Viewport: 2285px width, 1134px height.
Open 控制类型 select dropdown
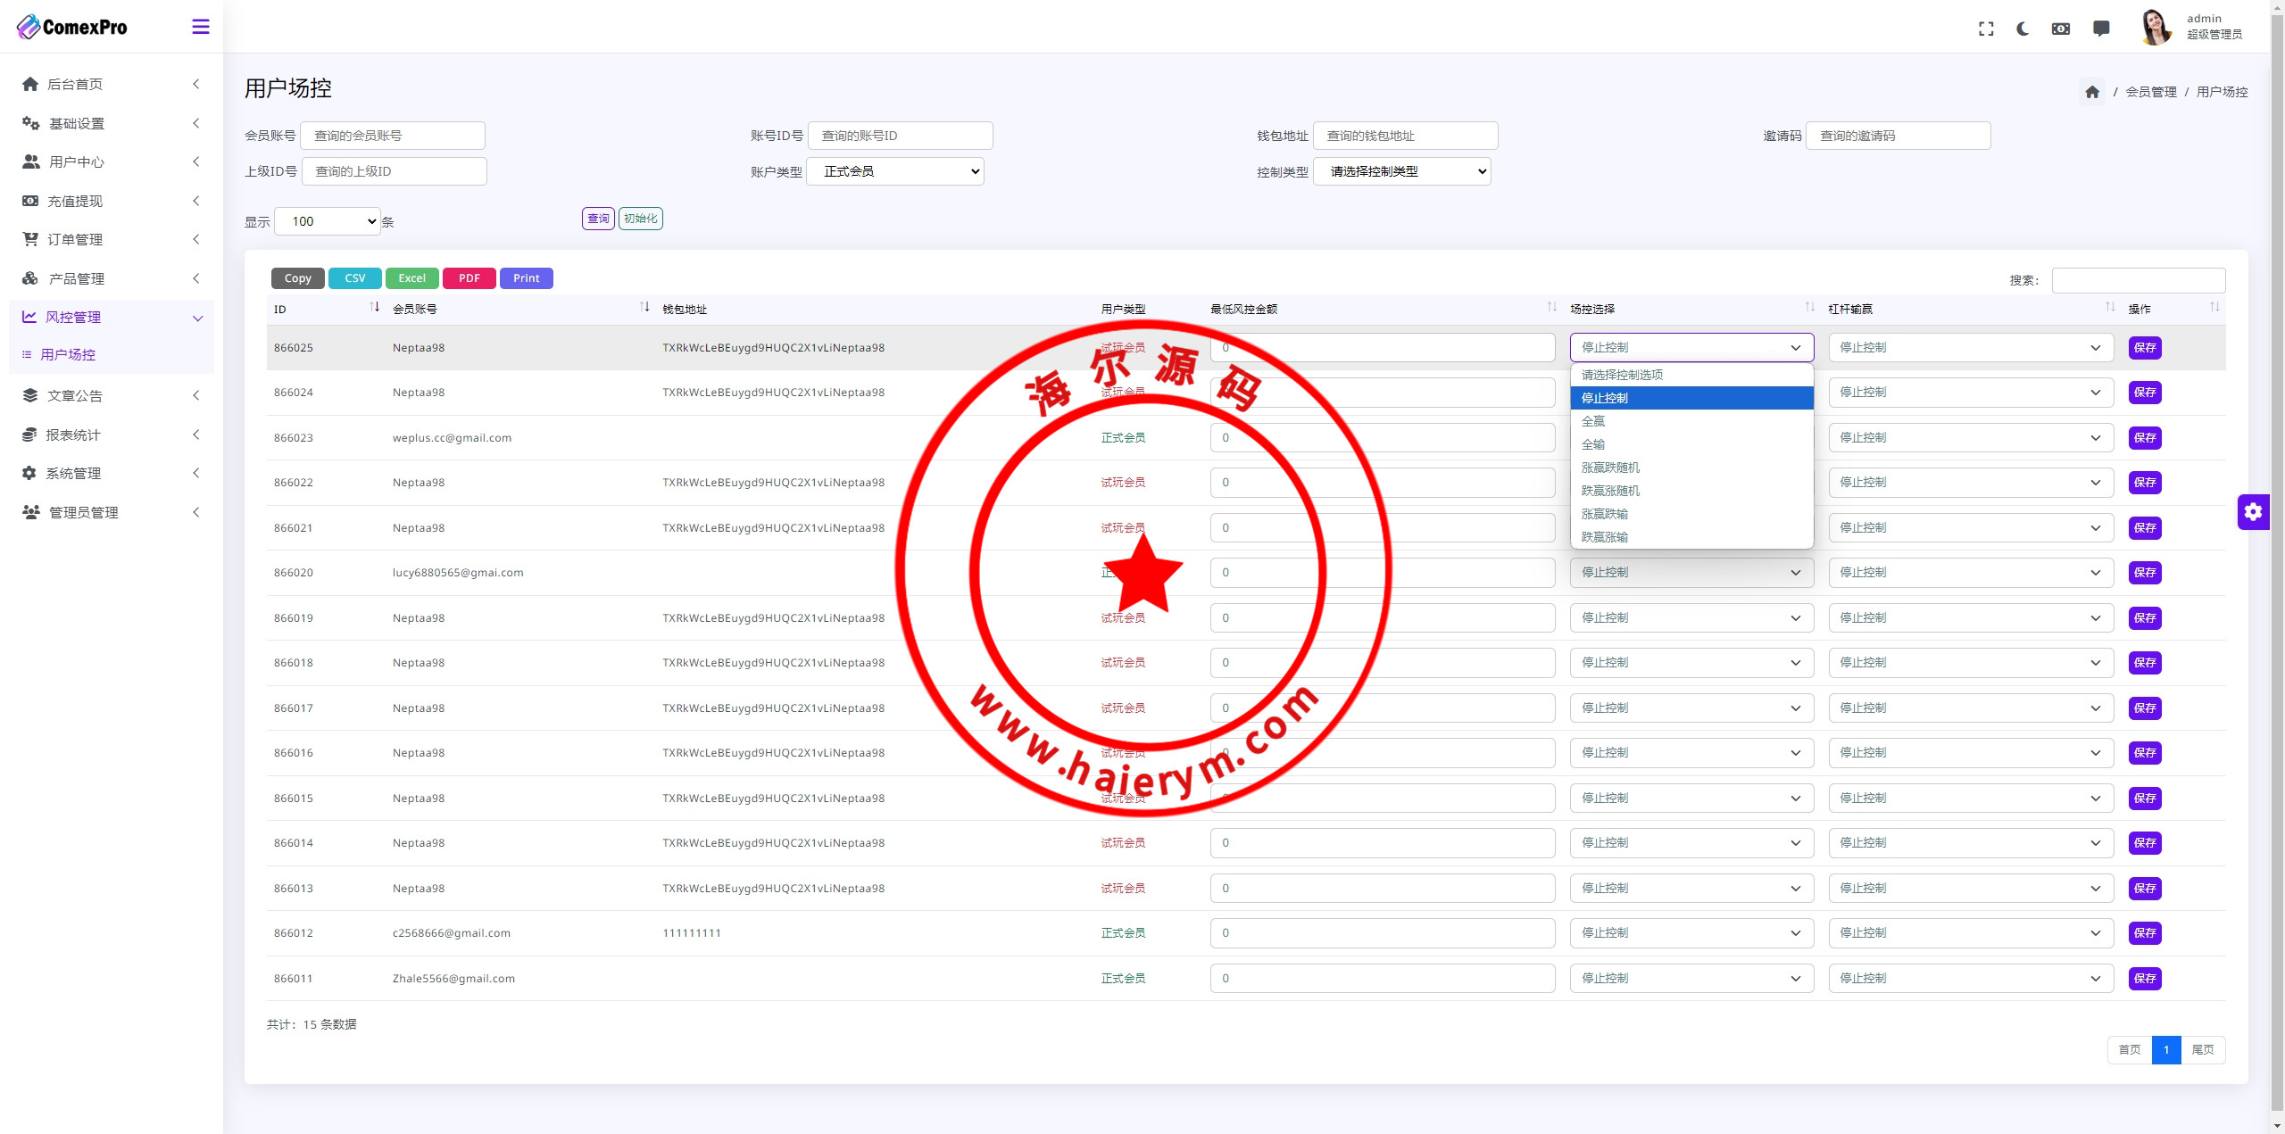1401,171
